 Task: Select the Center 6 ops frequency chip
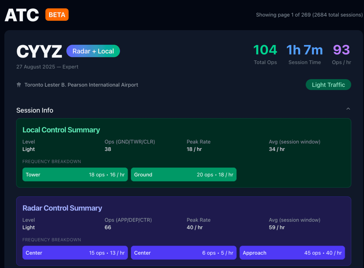click(x=184, y=253)
